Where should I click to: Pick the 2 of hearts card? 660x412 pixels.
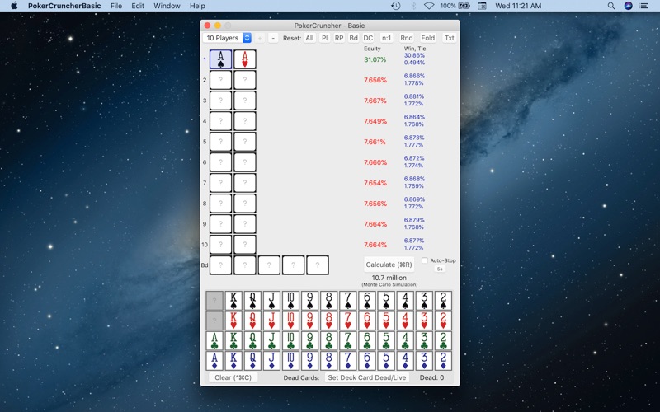click(443, 321)
